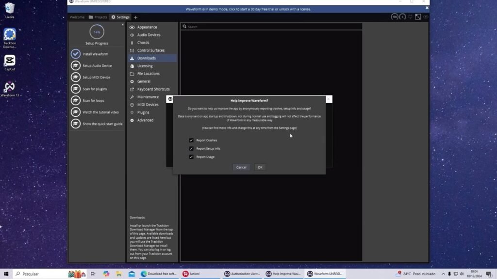Screen dimensions: 497x279
Task: Open Control Surfaces faders icon
Action: coord(132,50)
